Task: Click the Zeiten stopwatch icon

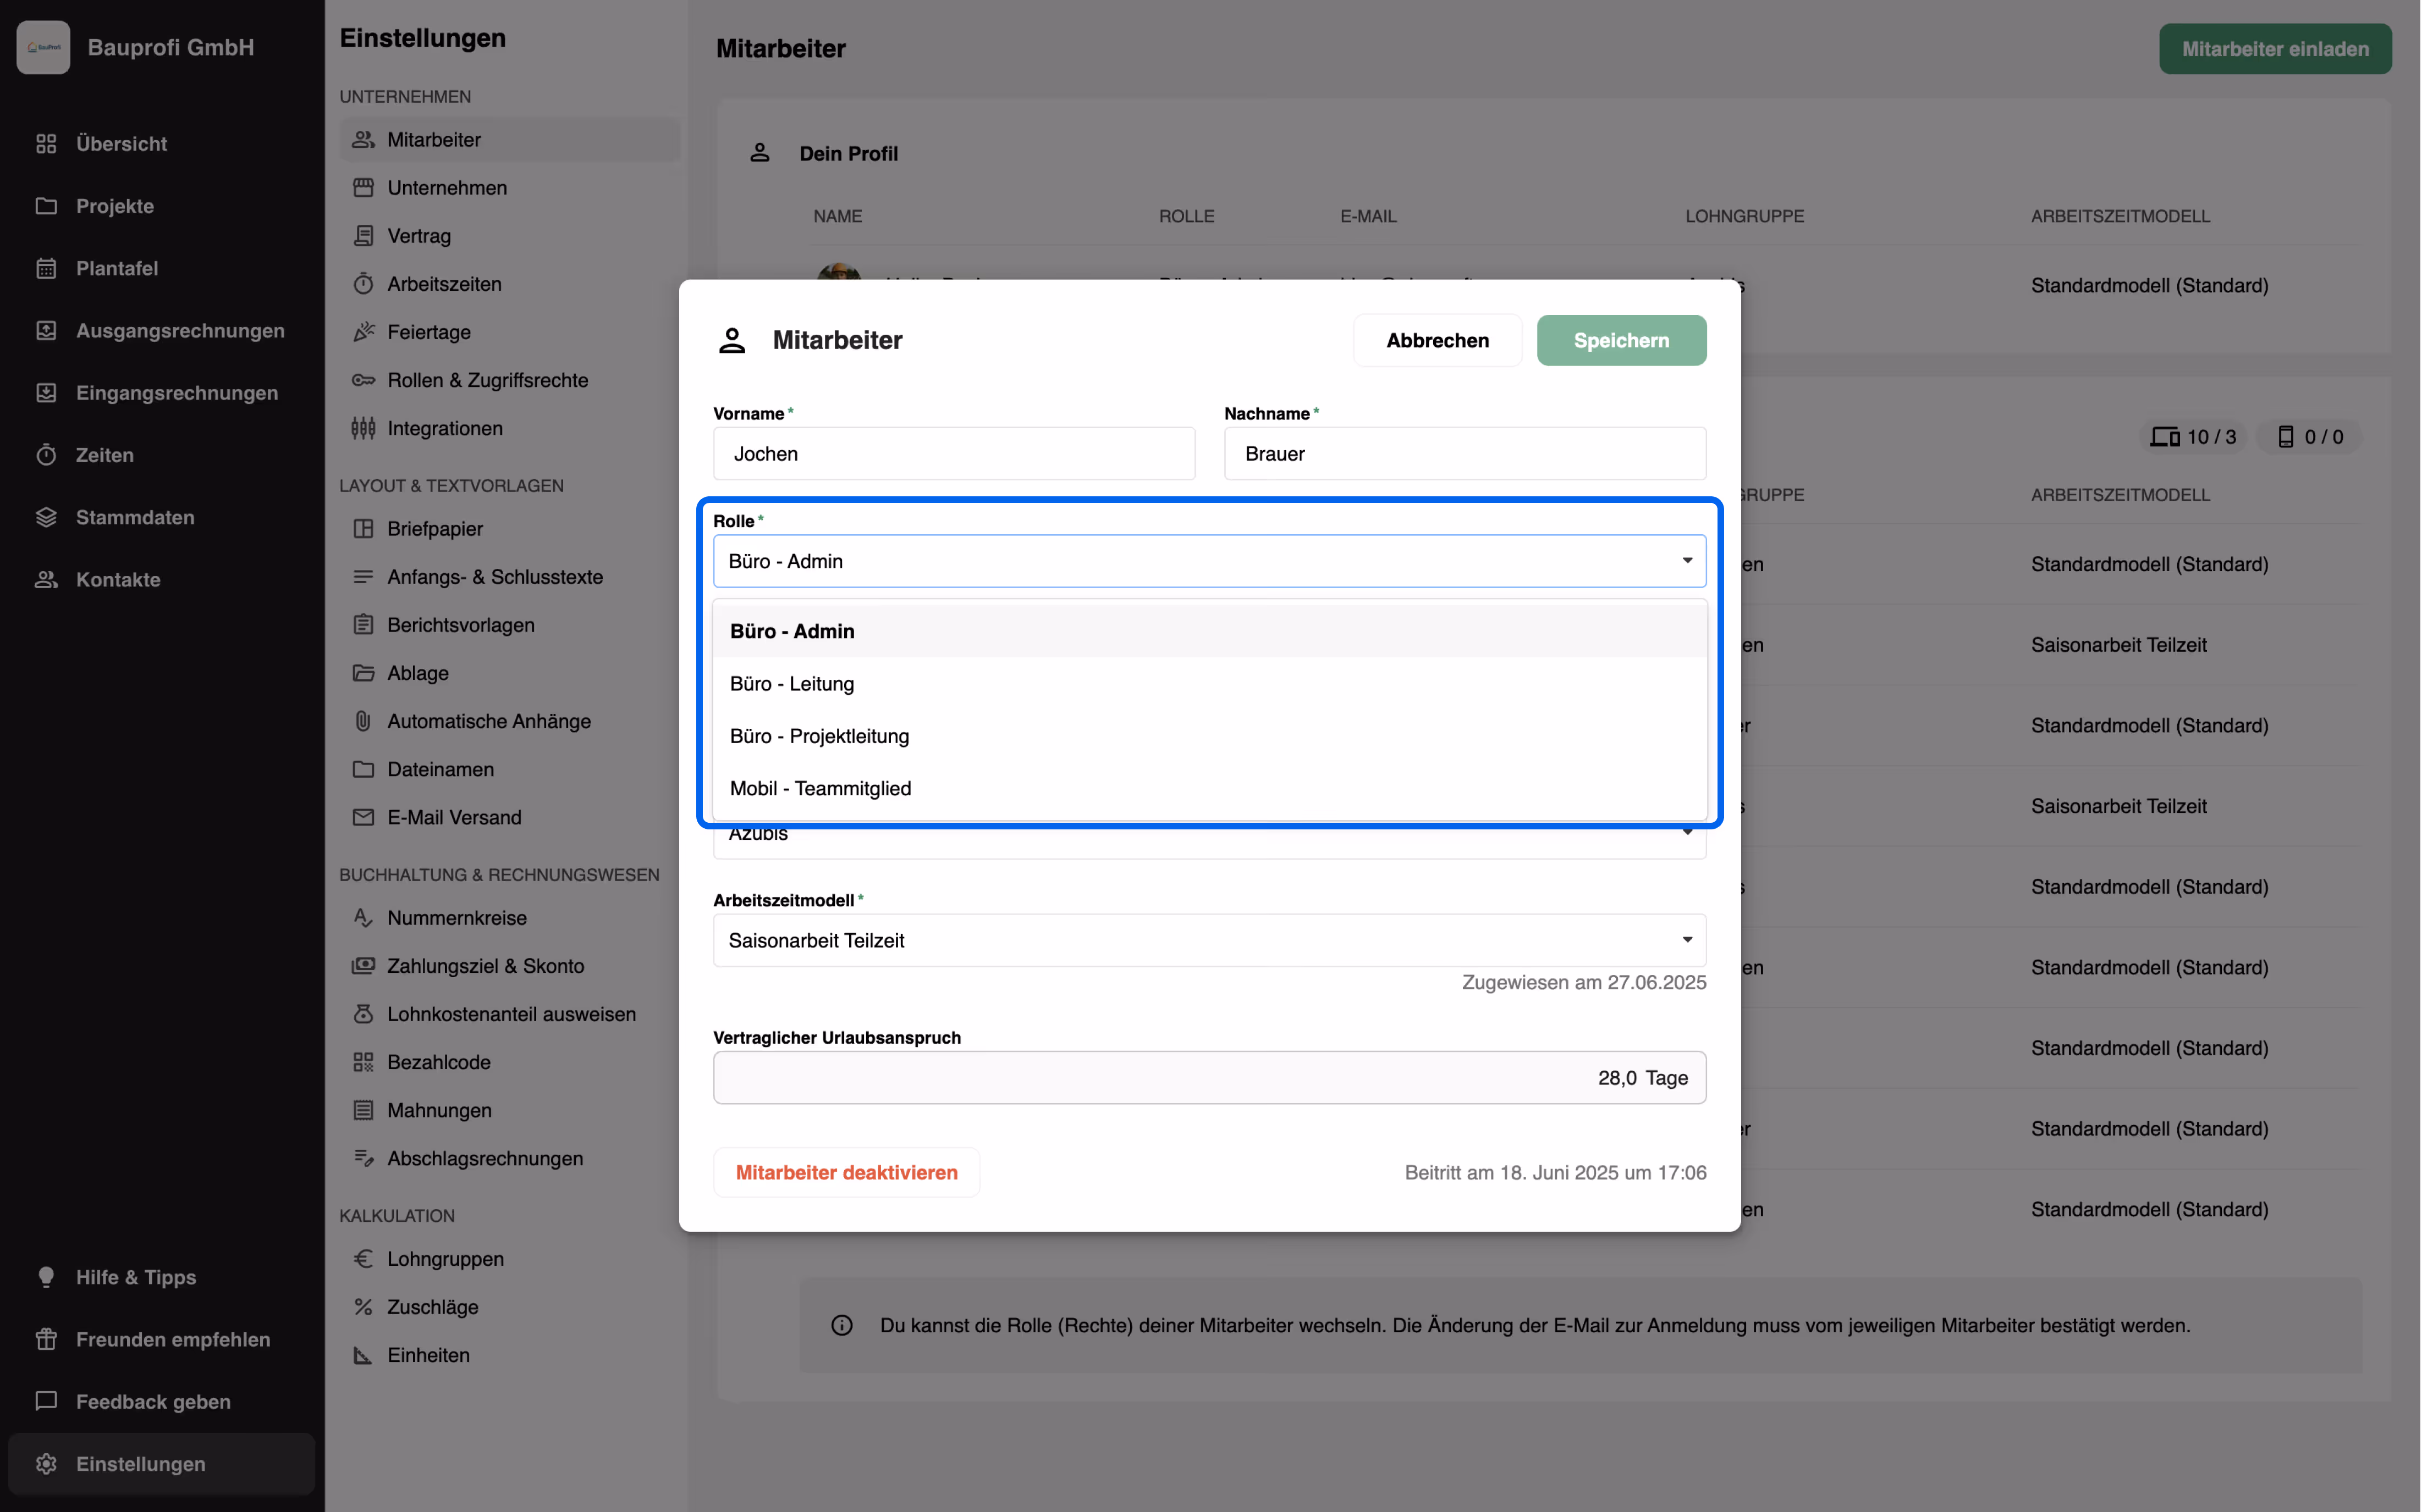Action: (x=46, y=455)
